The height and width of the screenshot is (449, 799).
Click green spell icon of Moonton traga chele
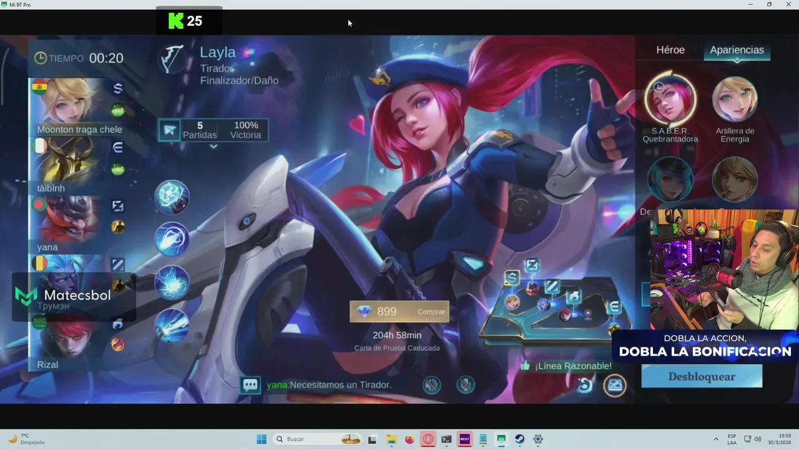coord(118,111)
